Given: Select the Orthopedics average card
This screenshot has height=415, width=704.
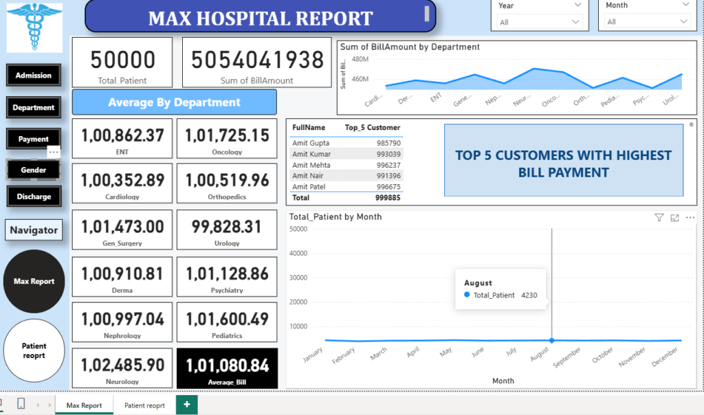Looking at the screenshot, I should coord(227,183).
